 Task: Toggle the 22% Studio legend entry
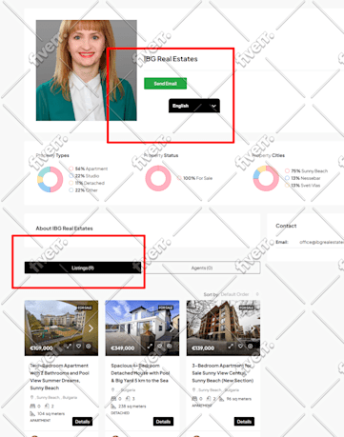pyautogui.click(x=84, y=176)
